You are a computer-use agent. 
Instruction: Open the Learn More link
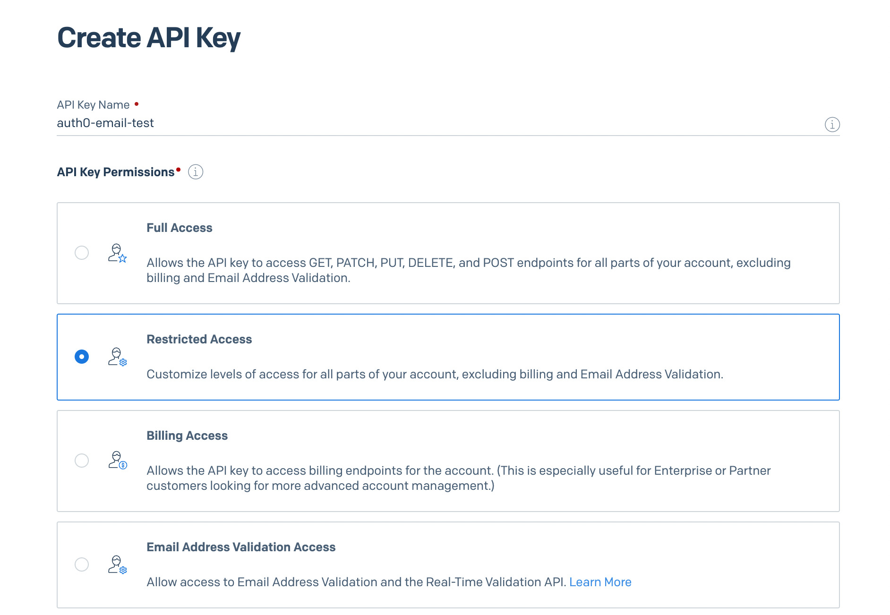point(600,582)
